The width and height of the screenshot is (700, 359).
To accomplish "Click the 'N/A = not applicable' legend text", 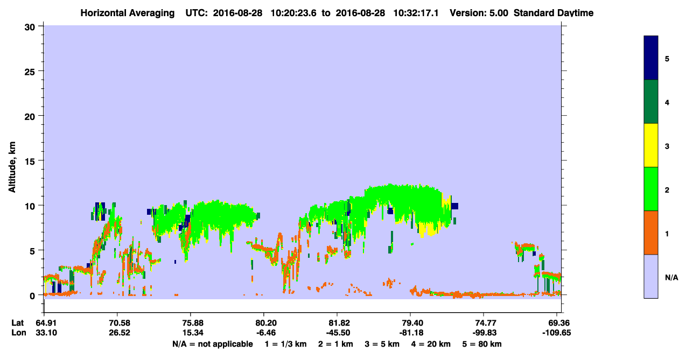I will coord(212,344).
